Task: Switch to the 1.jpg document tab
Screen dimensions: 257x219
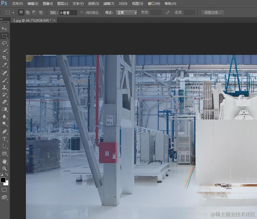Action: point(32,21)
